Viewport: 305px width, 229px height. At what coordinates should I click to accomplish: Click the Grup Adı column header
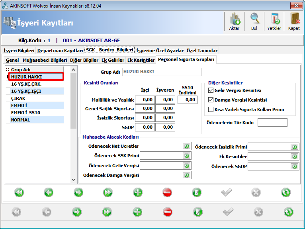pyautogui.click(x=37, y=69)
